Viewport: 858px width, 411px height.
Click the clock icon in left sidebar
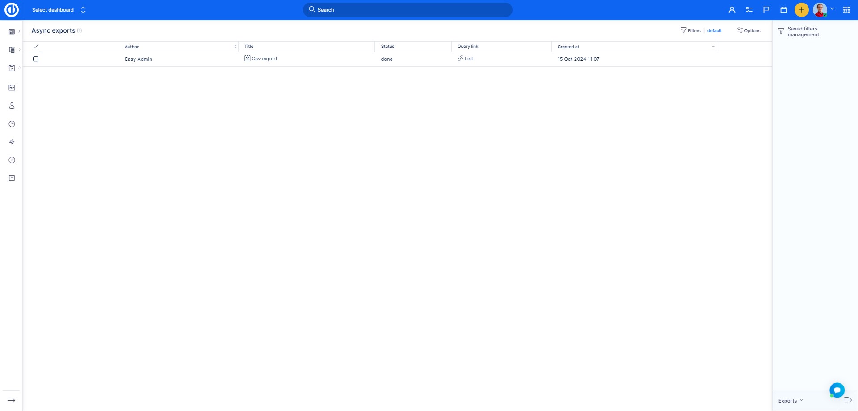click(12, 124)
